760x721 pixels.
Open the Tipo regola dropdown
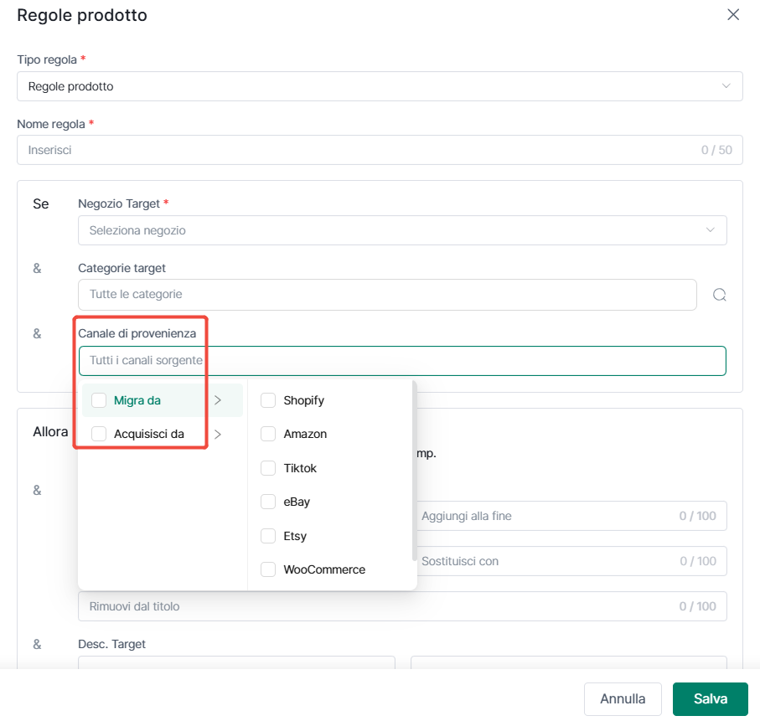[x=380, y=86]
